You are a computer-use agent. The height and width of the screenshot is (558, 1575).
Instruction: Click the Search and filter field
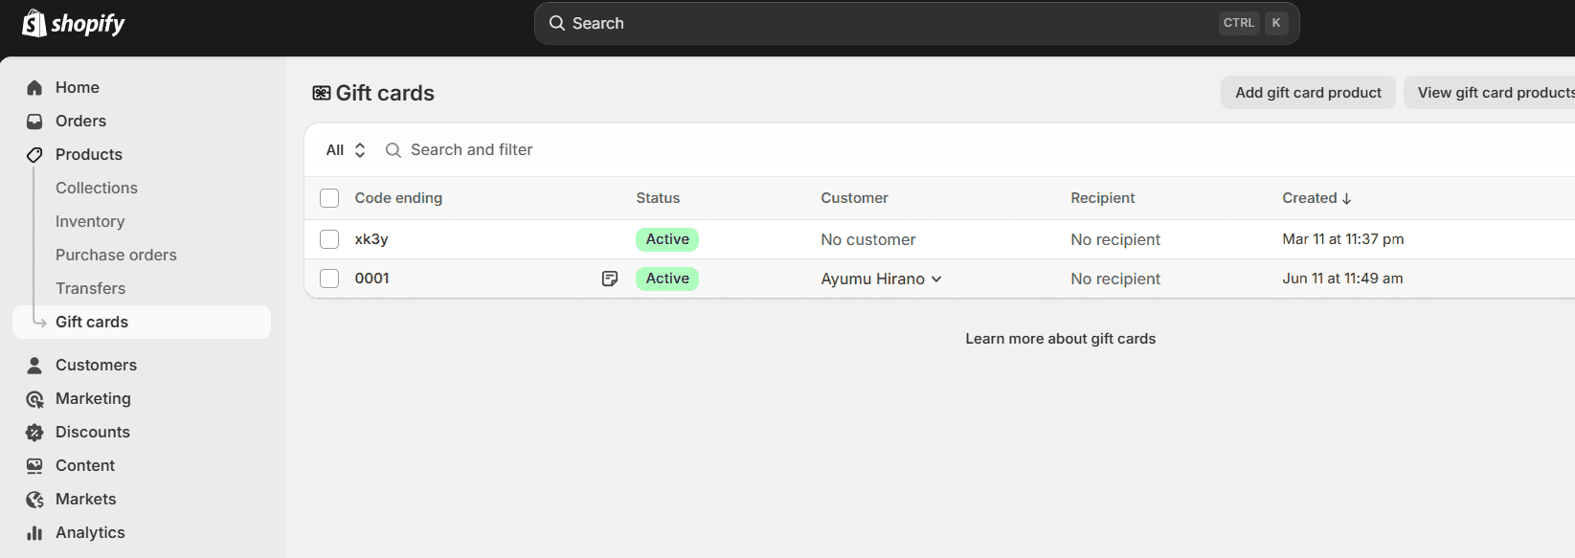[472, 150]
